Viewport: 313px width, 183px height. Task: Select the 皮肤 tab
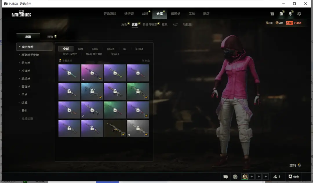[28, 37]
